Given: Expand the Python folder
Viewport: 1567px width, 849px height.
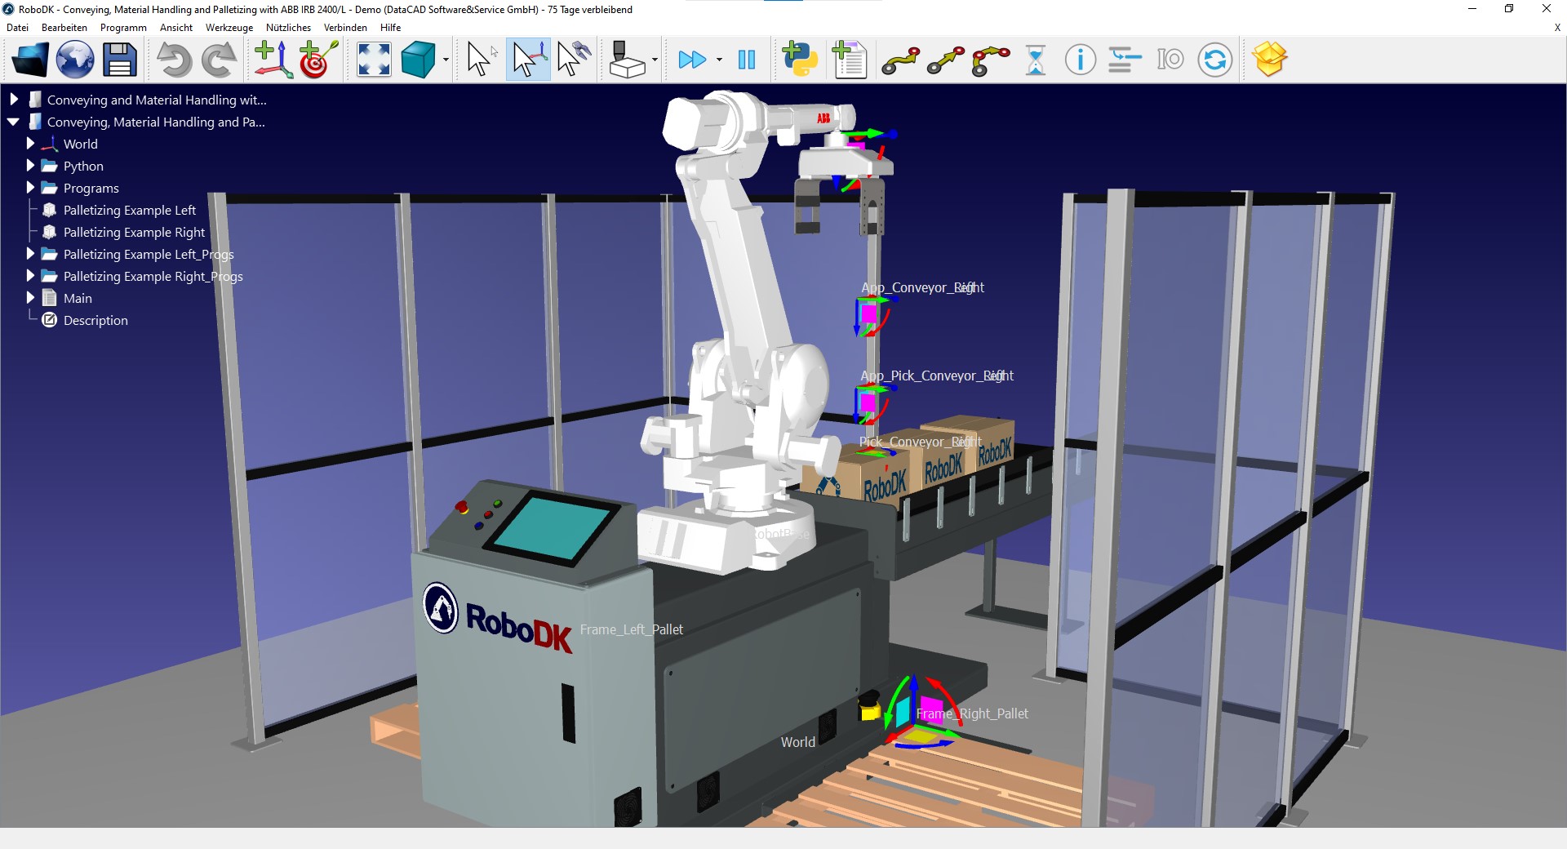Looking at the screenshot, I should [30, 166].
